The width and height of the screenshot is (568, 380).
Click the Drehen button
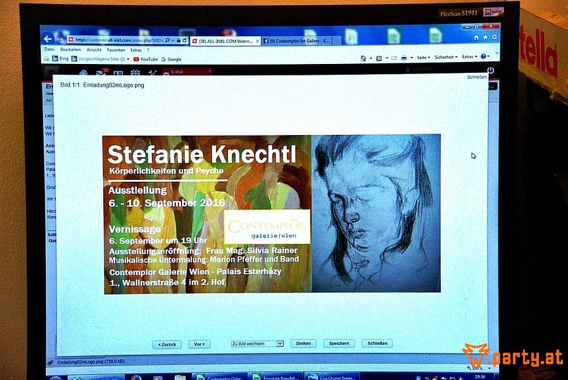pyautogui.click(x=303, y=343)
